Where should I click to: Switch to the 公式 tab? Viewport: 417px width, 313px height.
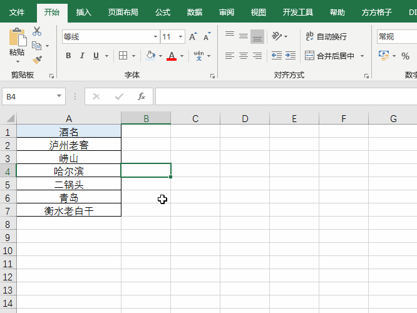tap(163, 13)
